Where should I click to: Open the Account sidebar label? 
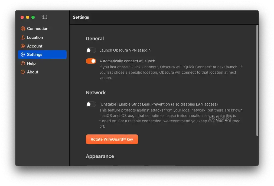[35, 46]
